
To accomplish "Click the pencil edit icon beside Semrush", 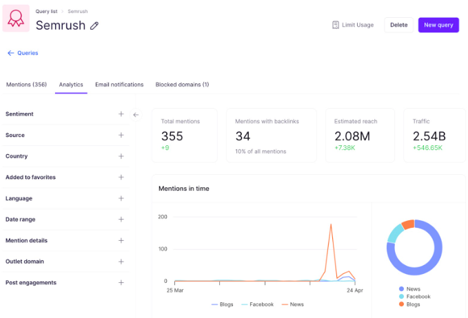I will click(94, 26).
